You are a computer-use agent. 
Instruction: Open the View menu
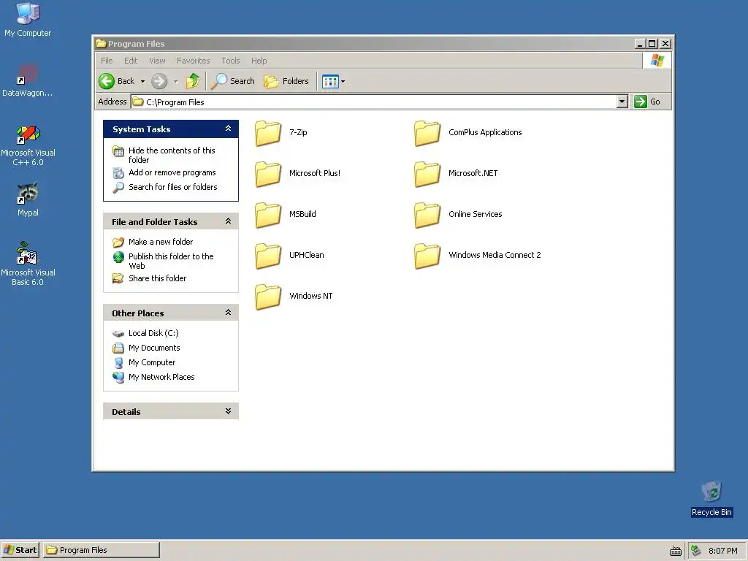(x=157, y=61)
